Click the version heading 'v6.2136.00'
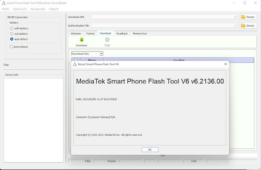 [207, 81]
